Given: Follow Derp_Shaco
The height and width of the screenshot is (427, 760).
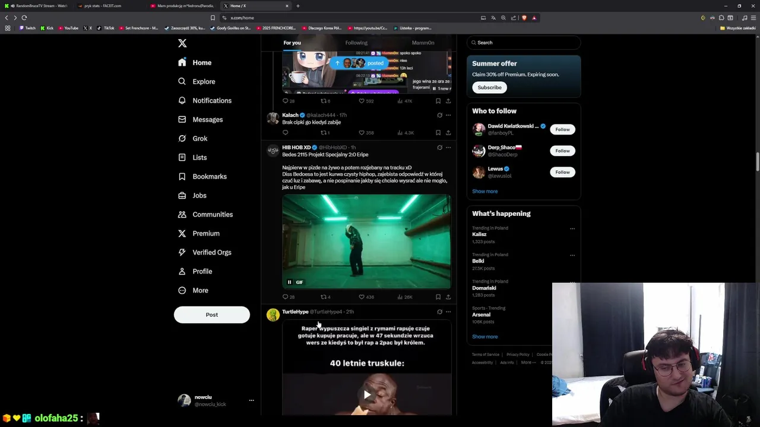Looking at the screenshot, I should [x=562, y=151].
